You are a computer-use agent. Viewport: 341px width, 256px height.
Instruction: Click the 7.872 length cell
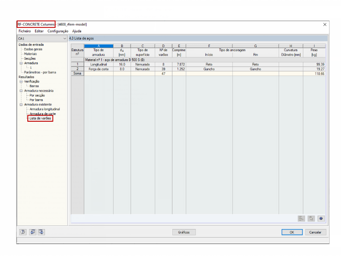pos(179,64)
